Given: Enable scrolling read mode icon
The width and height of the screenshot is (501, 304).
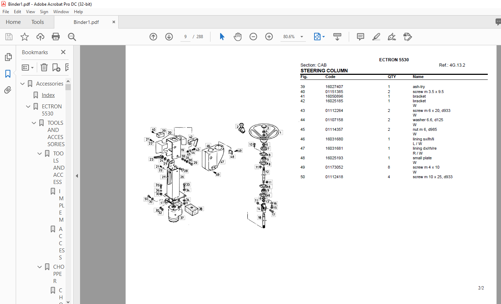Looking at the screenshot, I should (337, 37).
